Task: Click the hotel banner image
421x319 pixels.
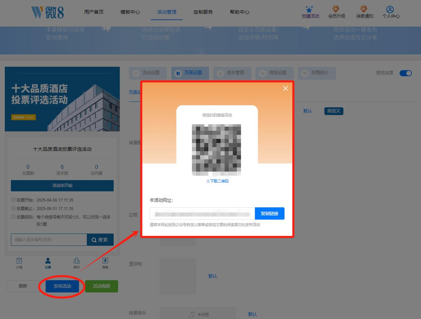Action: (62, 99)
